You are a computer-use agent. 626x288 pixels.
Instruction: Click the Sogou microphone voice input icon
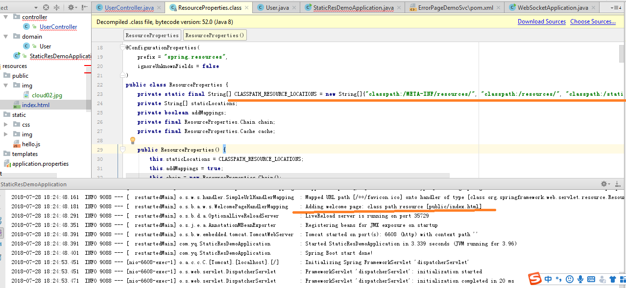(x=580, y=279)
